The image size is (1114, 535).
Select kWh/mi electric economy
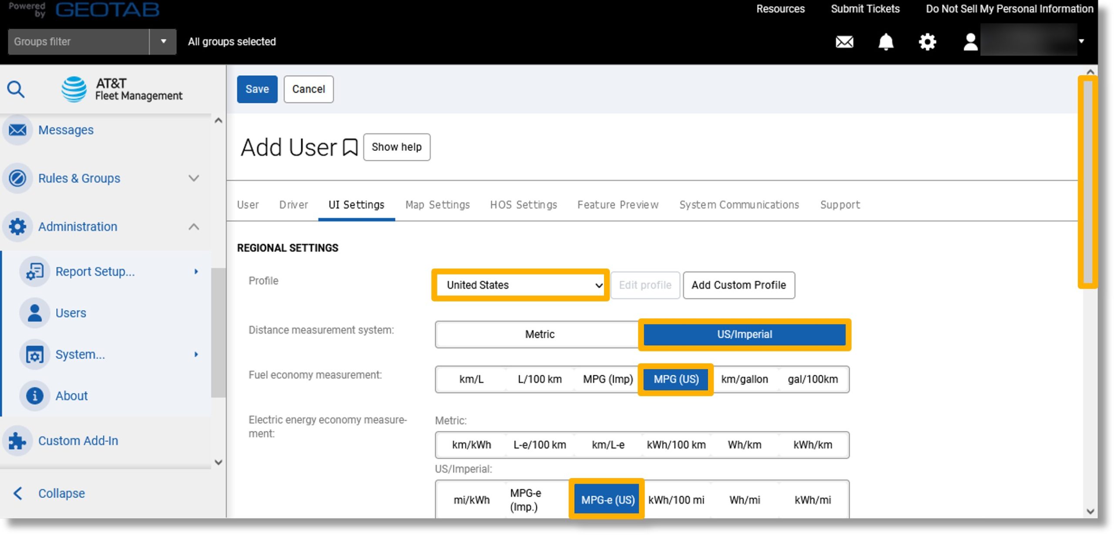(812, 500)
